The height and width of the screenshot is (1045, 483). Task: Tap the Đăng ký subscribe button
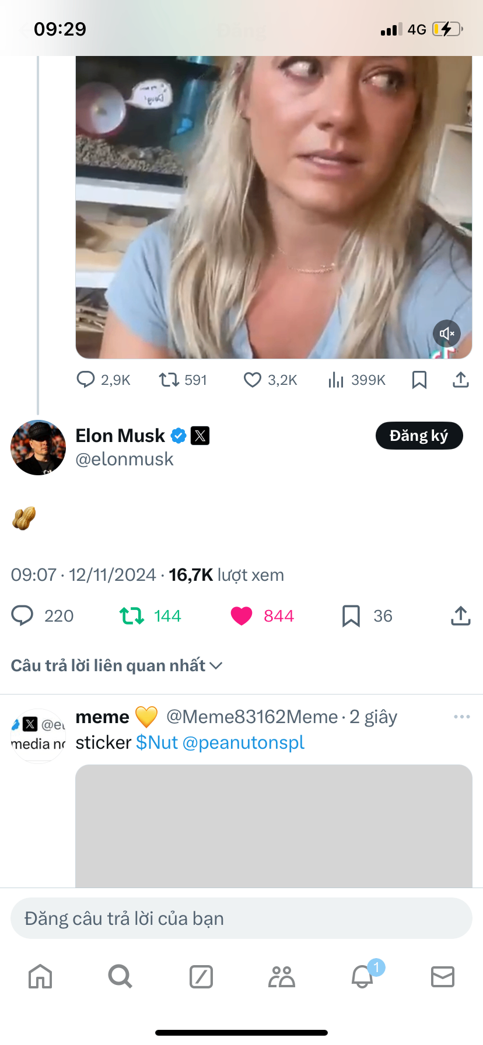tap(419, 436)
